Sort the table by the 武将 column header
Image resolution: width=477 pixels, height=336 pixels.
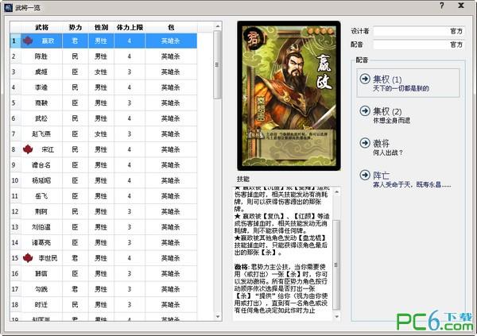(41, 27)
